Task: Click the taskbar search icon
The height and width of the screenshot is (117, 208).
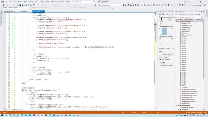Action: (6, 115)
